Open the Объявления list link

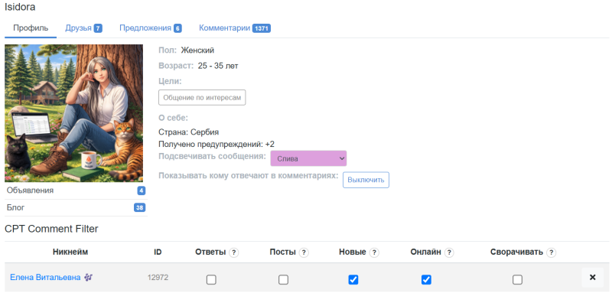coord(30,190)
